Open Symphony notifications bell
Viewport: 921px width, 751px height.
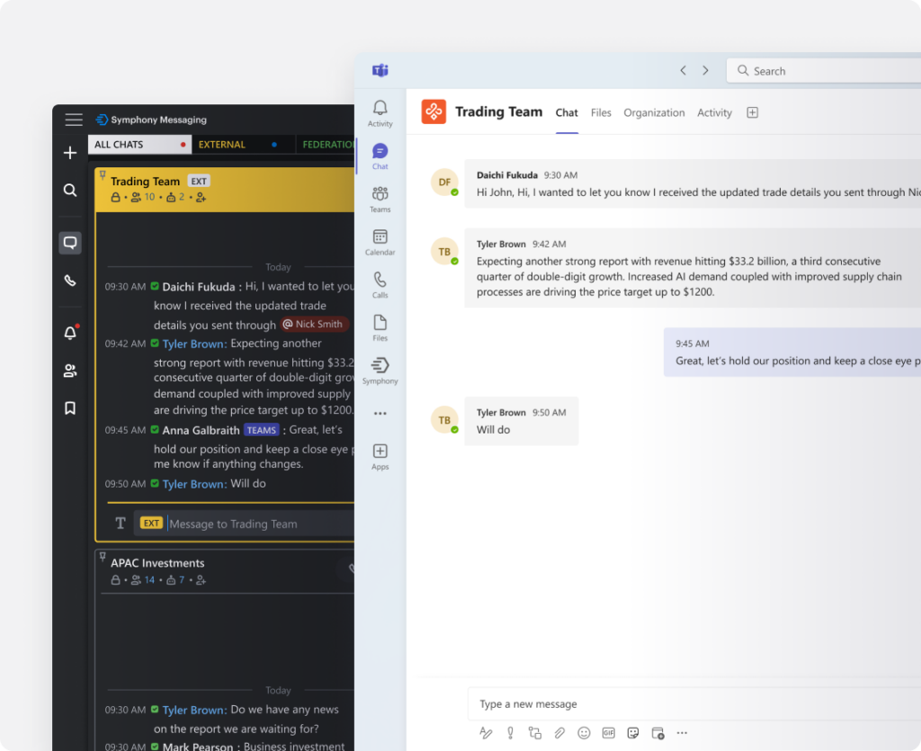(70, 333)
